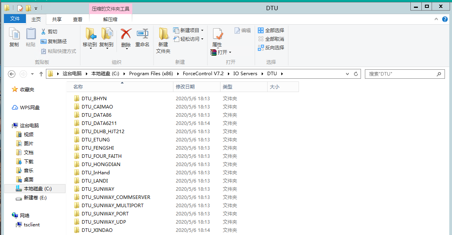Click the search DTU input box
The height and width of the screenshot is (235, 452).
pos(401,74)
